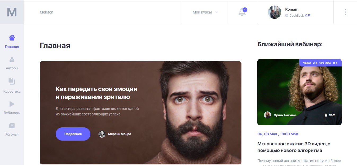Open the webinar thumbnail image

click(x=299, y=92)
